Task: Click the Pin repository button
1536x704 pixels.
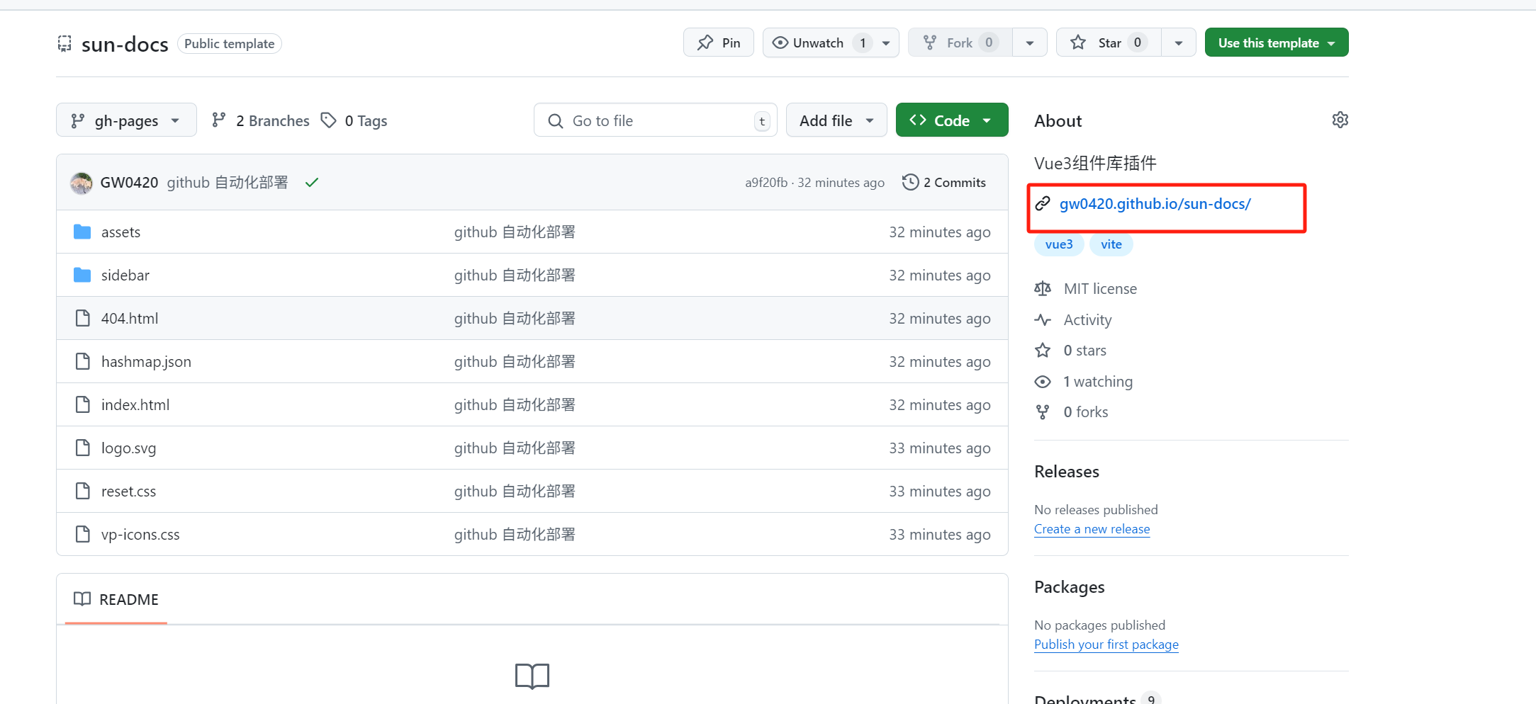Action: (718, 42)
